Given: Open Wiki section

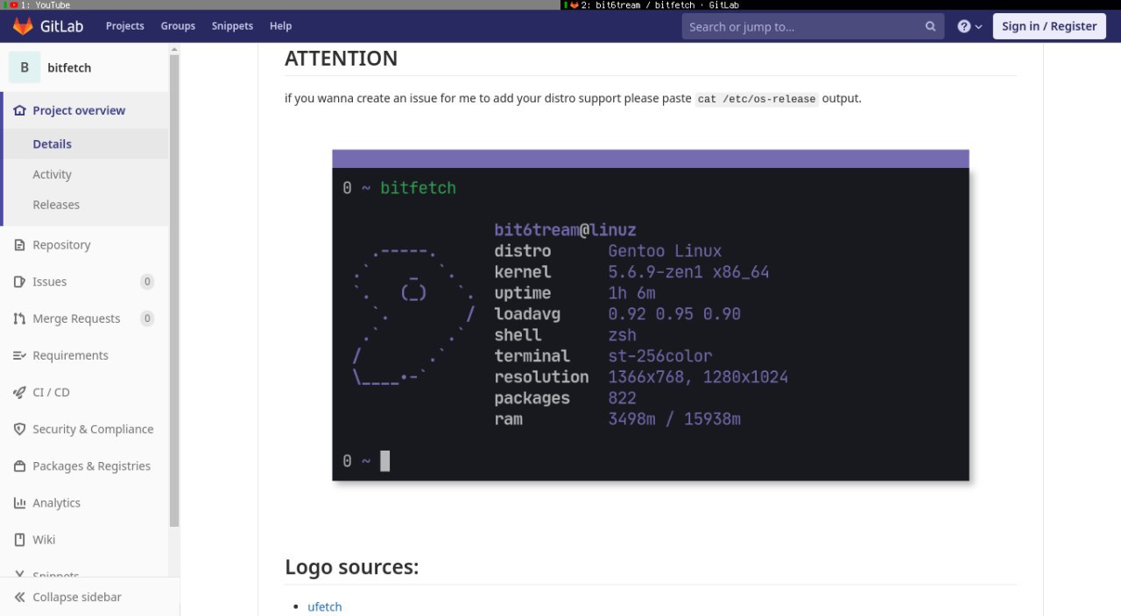Looking at the screenshot, I should click(x=44, y=539).
